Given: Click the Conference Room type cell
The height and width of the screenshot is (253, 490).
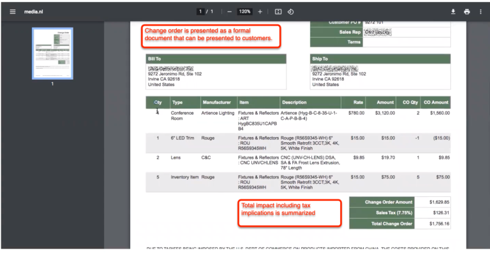Looking at the screenshot, I should tap(182, 116).
